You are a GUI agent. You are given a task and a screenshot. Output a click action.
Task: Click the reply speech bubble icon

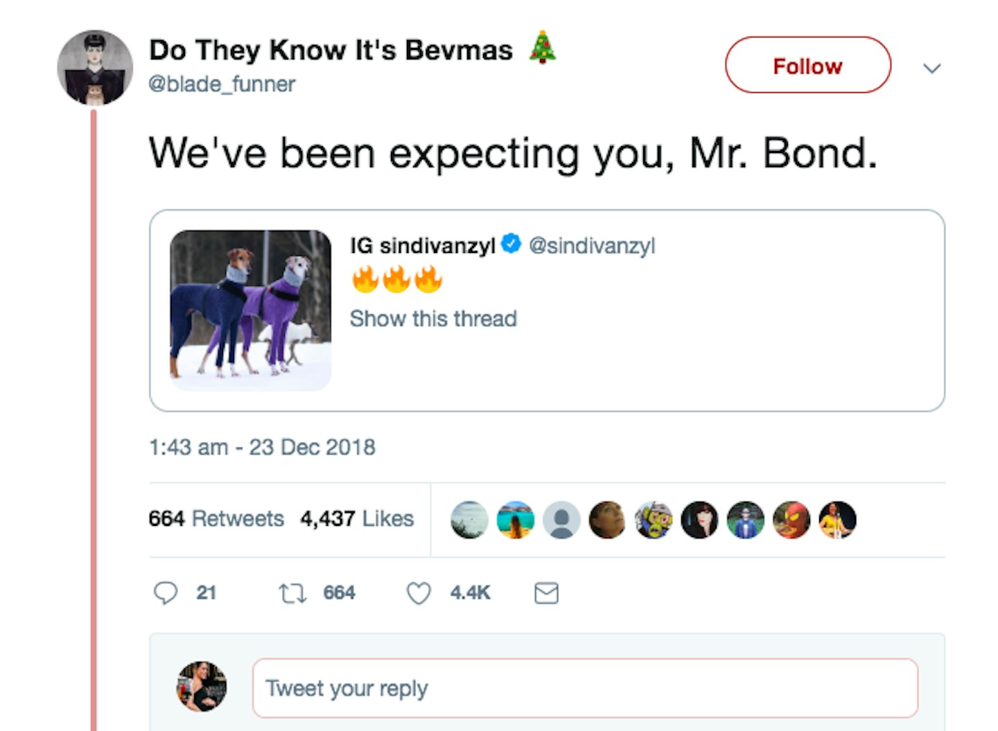tap(166, 593)
